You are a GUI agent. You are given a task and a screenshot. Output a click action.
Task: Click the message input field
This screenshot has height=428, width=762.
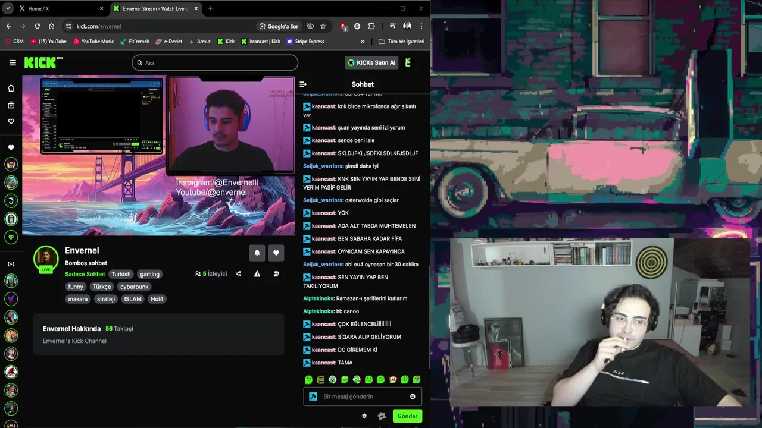coord(363,396)
